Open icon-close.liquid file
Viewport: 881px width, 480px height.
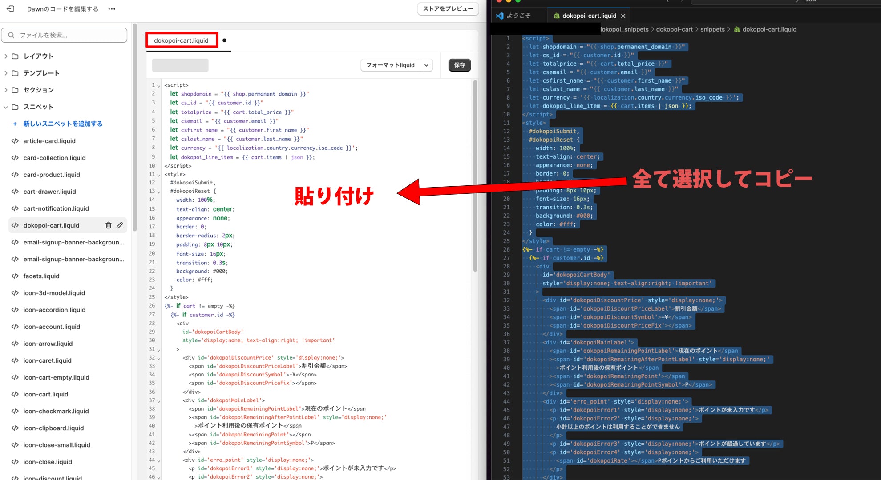(48, 462)
